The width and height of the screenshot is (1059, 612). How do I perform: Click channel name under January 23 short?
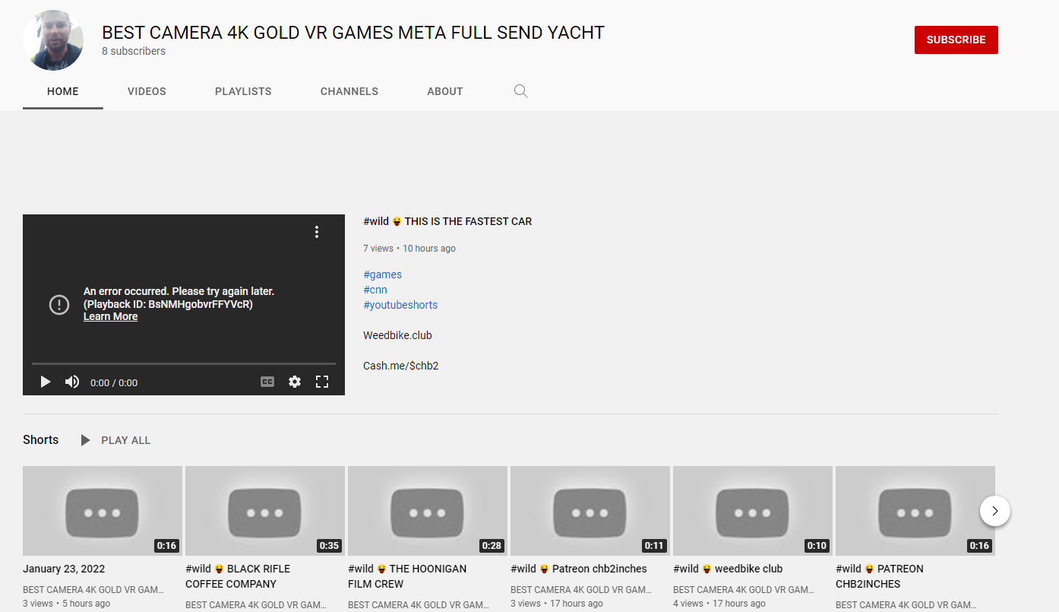tap(93, 589)
